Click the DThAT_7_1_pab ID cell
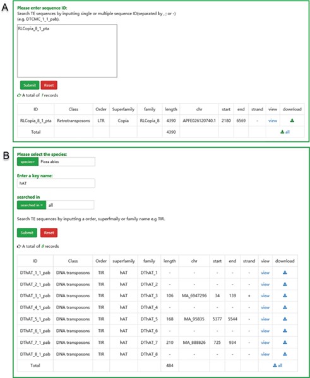Screen dimensions: 310x378 (35, 342)
